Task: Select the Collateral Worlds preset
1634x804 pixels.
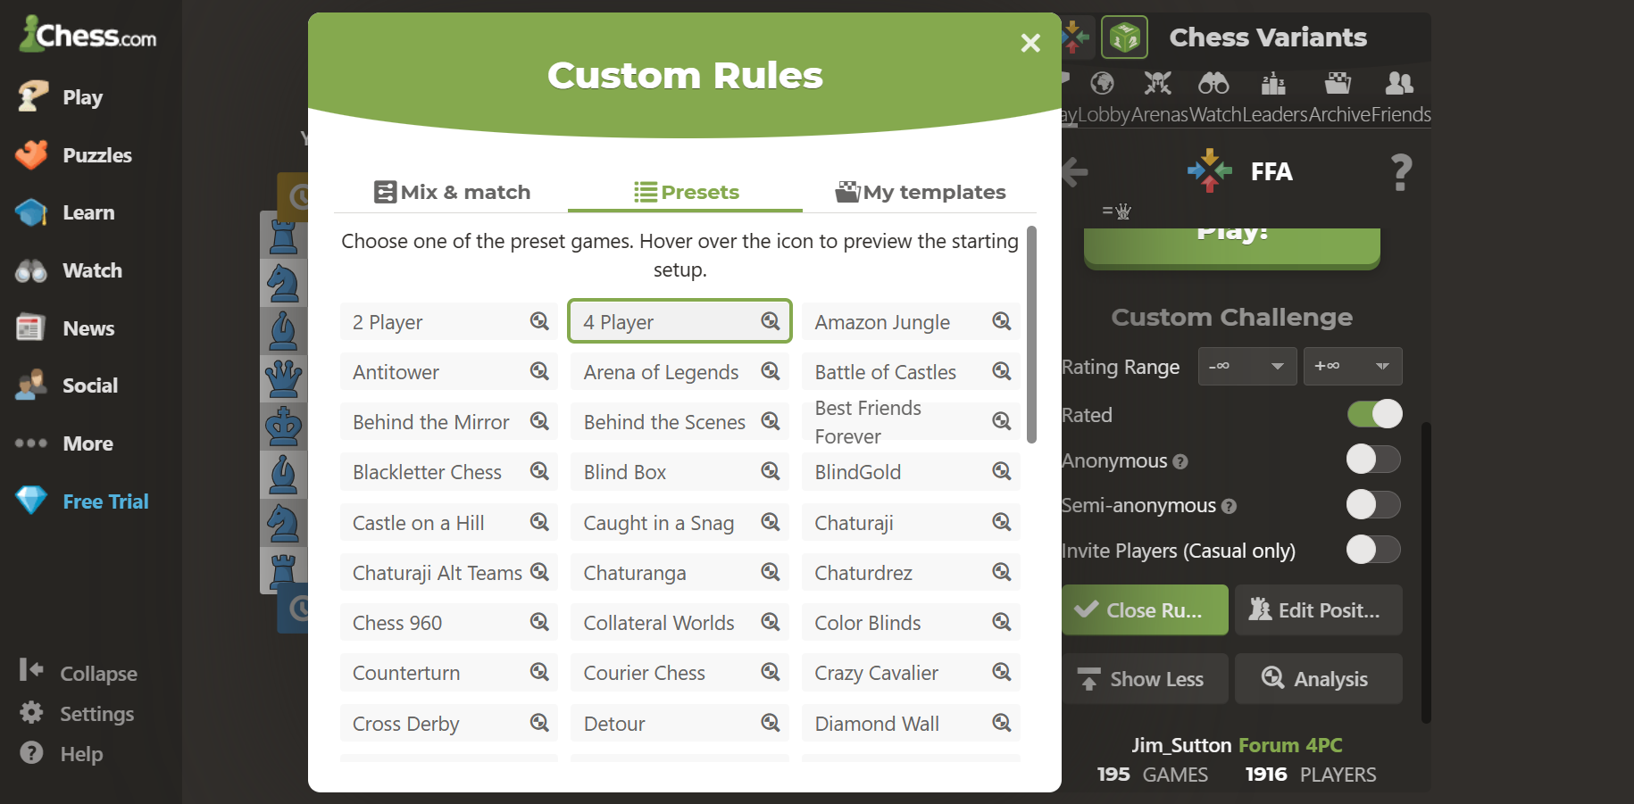Action: pos(679,623)
